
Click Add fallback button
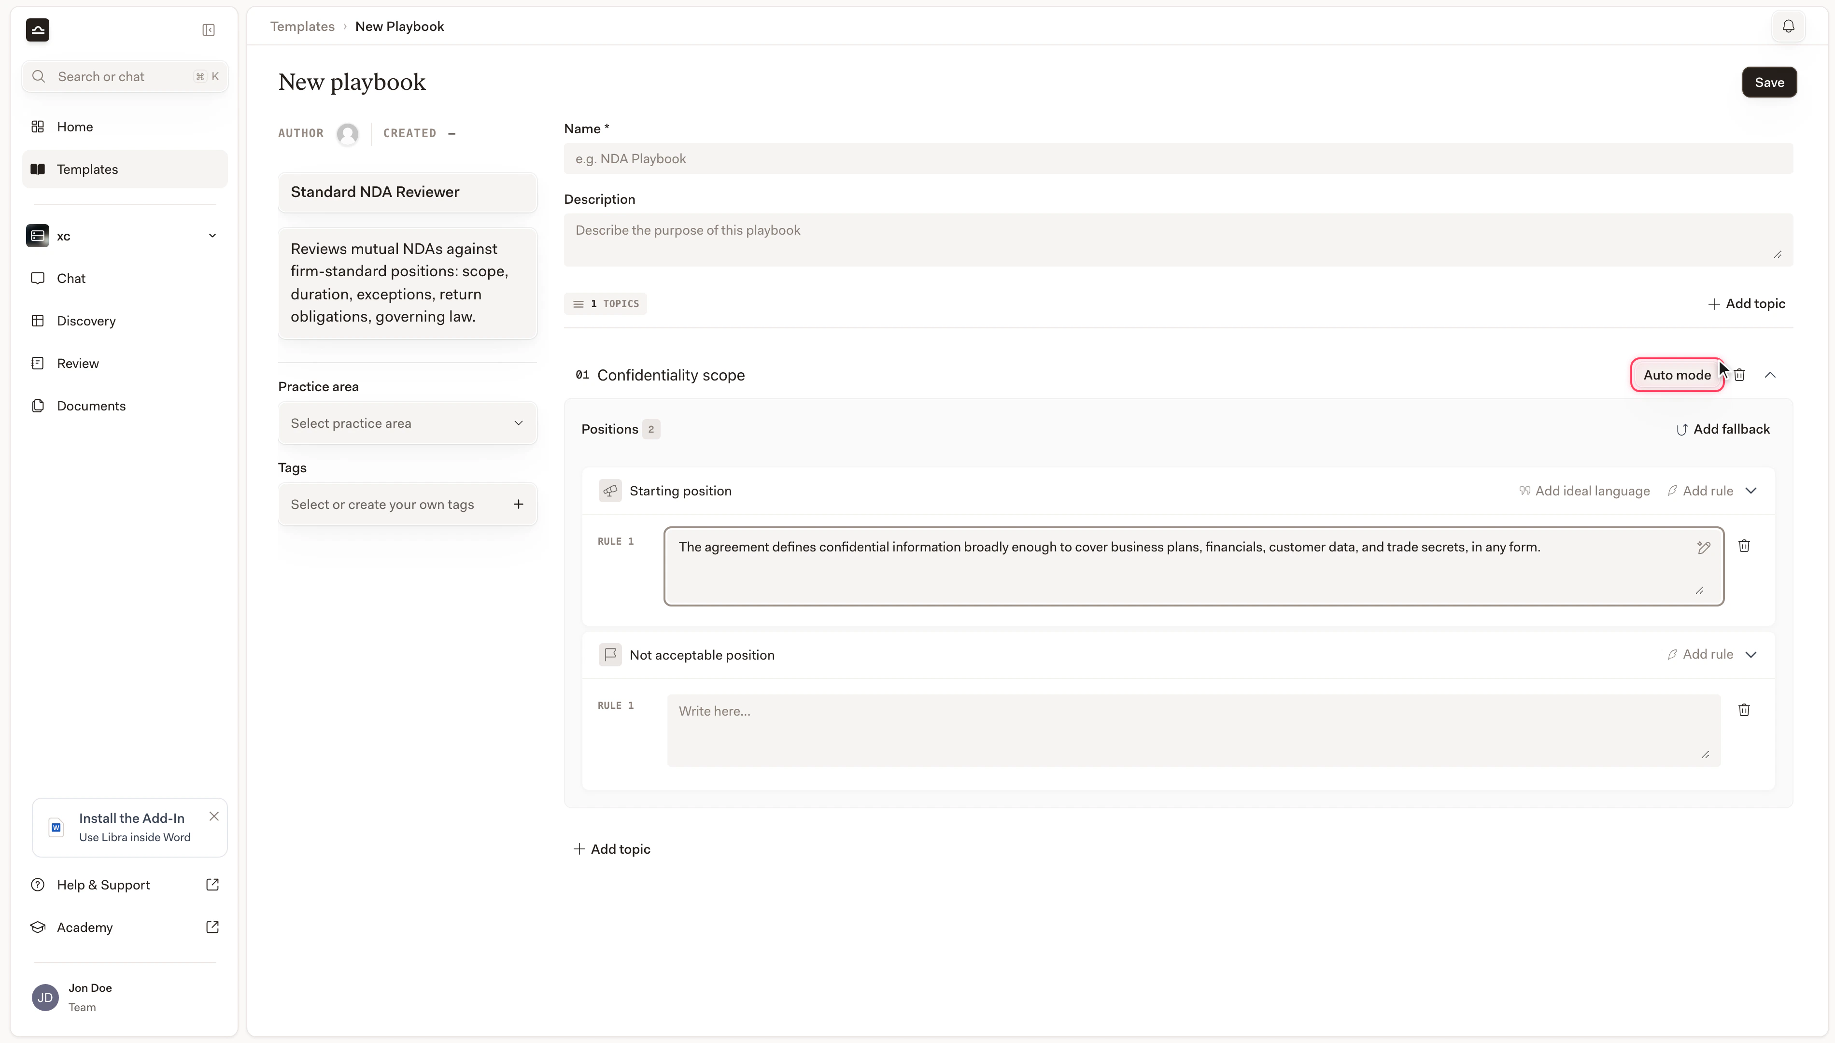(1722, 429)
